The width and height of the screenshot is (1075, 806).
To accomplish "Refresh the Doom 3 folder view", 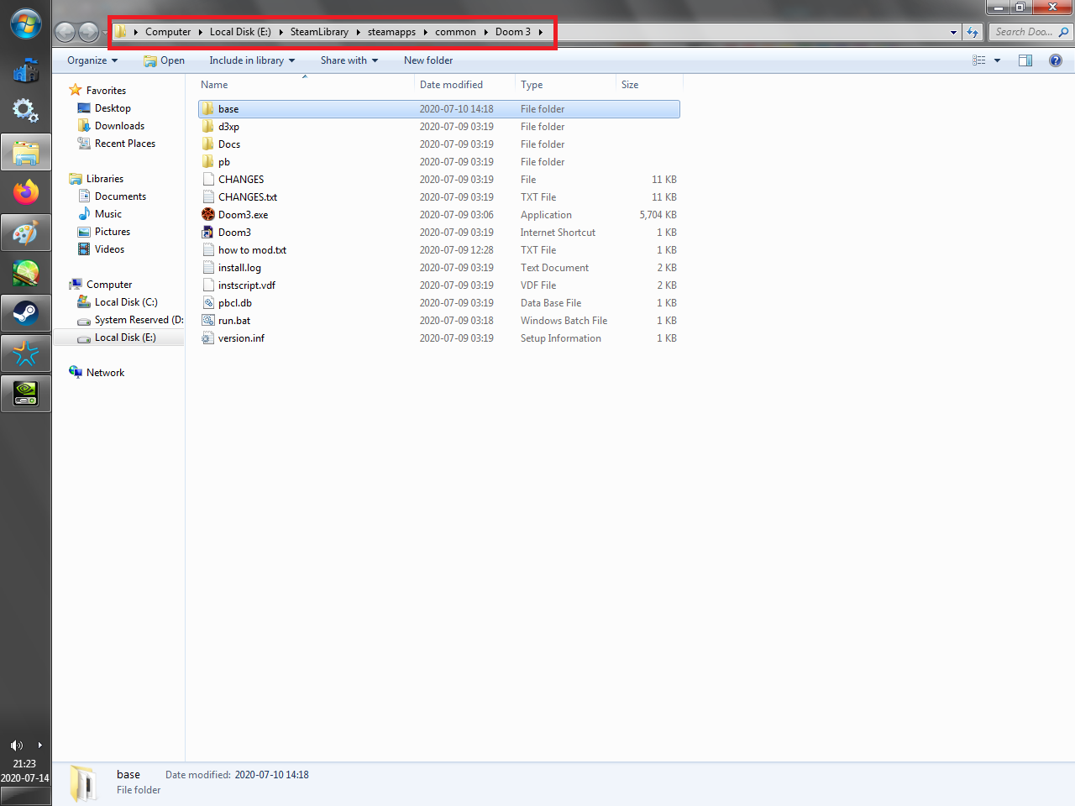I will [x=973, y=32].
